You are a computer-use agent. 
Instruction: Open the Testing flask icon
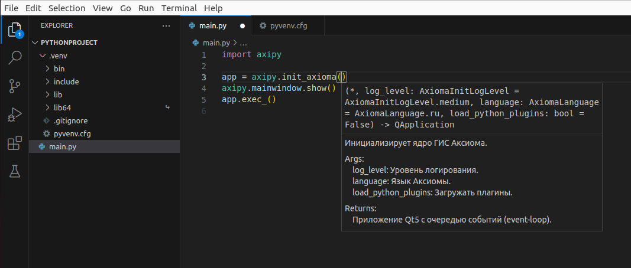click(x=15, y=171)
